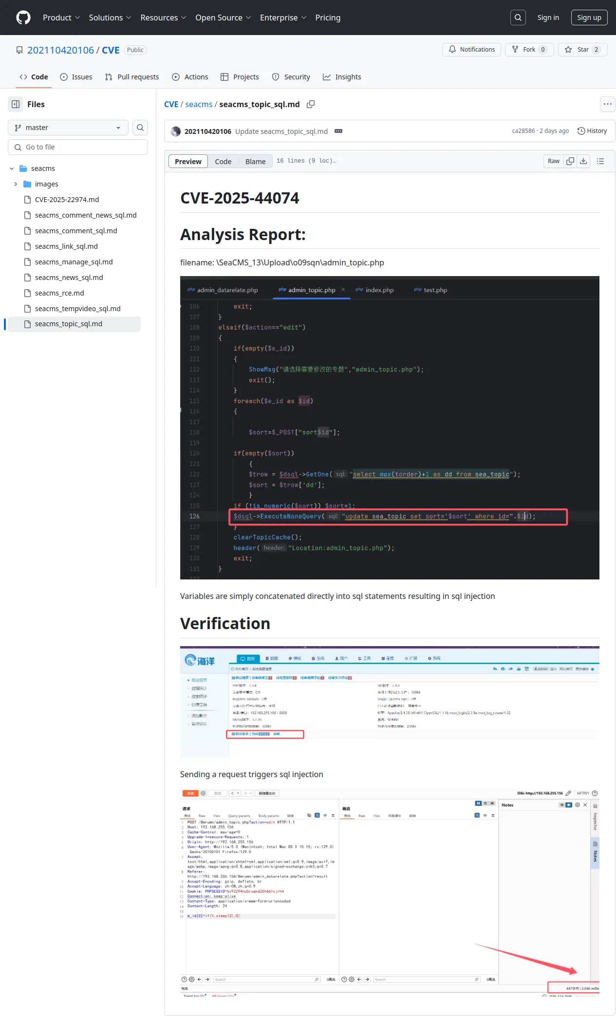
Task: Click the Fork repository button
Action: point(529,50)
